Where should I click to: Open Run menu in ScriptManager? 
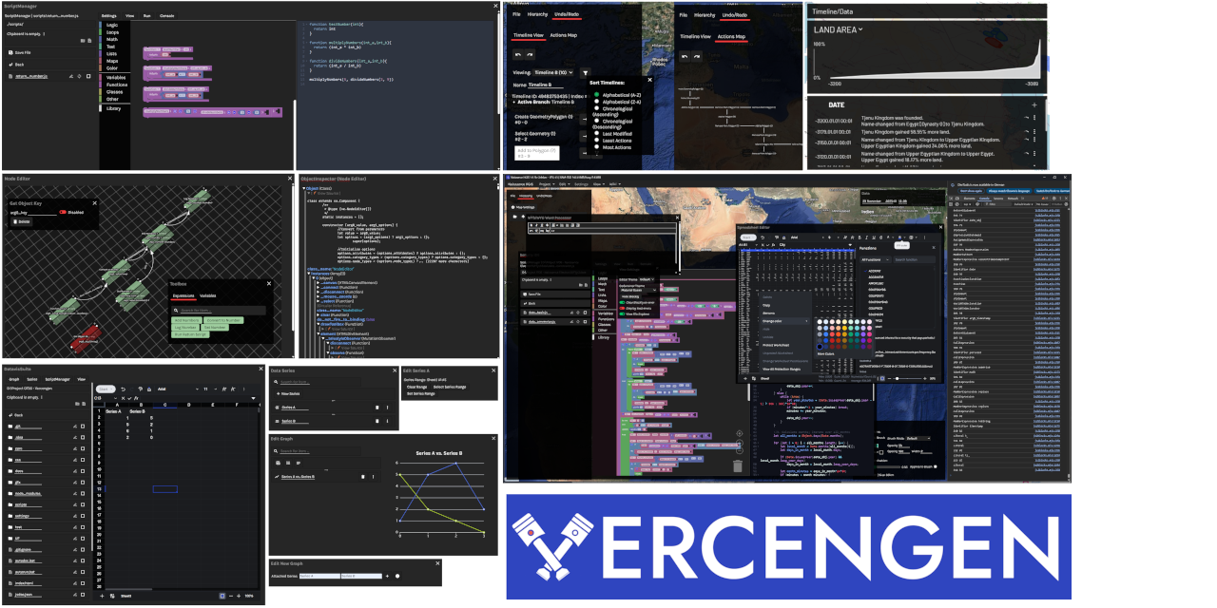point(146,16)
